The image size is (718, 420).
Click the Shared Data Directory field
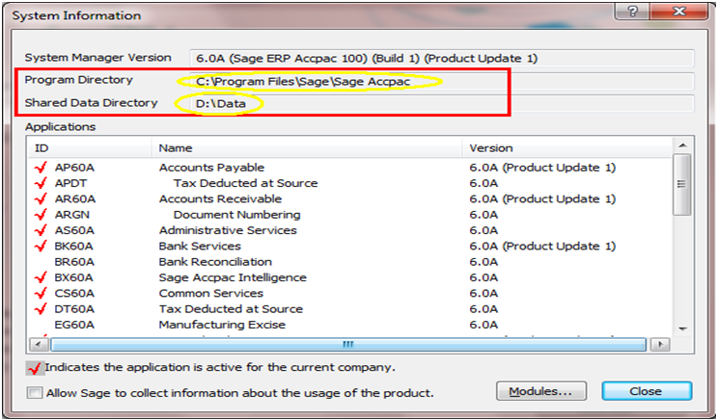[x=441, y=104]
